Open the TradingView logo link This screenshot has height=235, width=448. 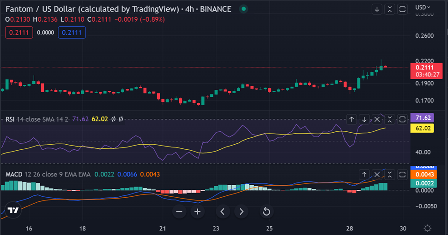pyautogui.click(x=13, y=211)
